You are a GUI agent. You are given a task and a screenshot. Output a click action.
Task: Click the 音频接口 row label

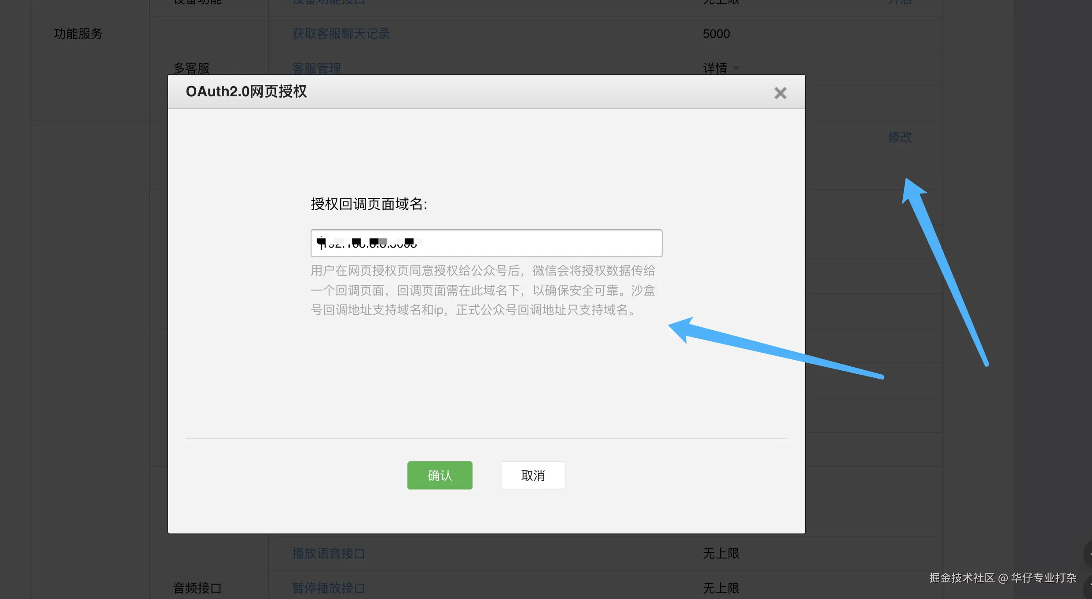click(197, 588)
